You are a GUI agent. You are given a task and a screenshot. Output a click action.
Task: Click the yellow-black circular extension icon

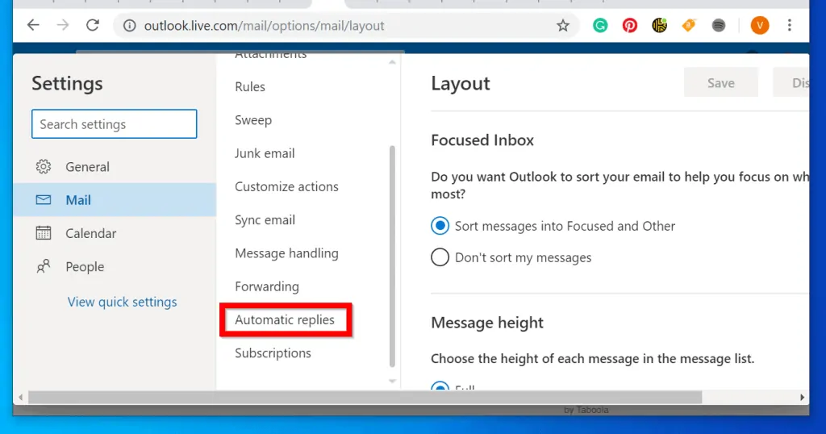[660, 25]
